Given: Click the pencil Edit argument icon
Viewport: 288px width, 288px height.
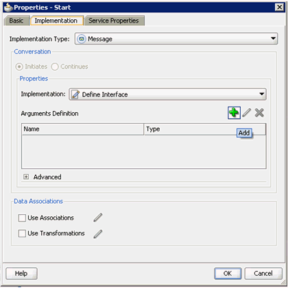Looking at the screenshot, I should [x=247, y=113].
